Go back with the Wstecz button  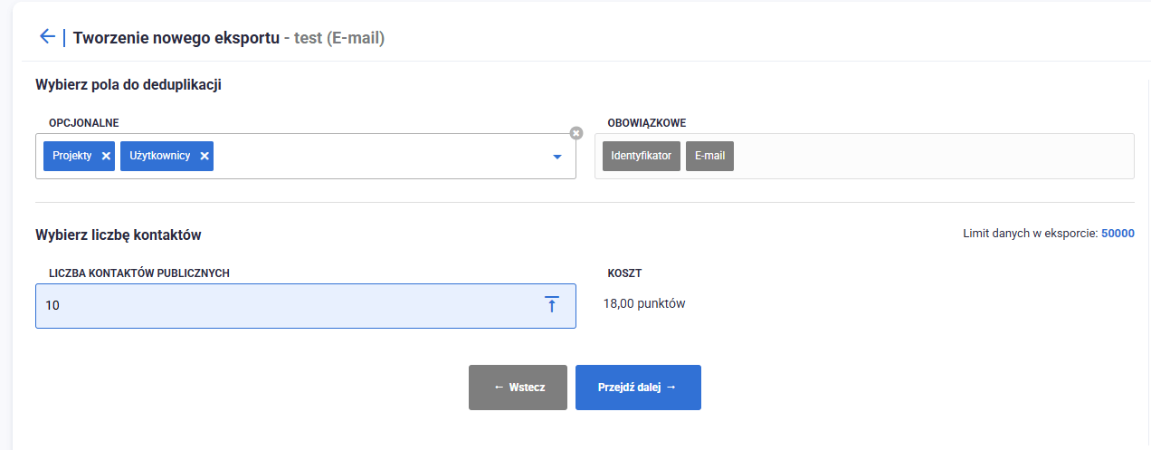pyautogui.click(x=518, y=388)
